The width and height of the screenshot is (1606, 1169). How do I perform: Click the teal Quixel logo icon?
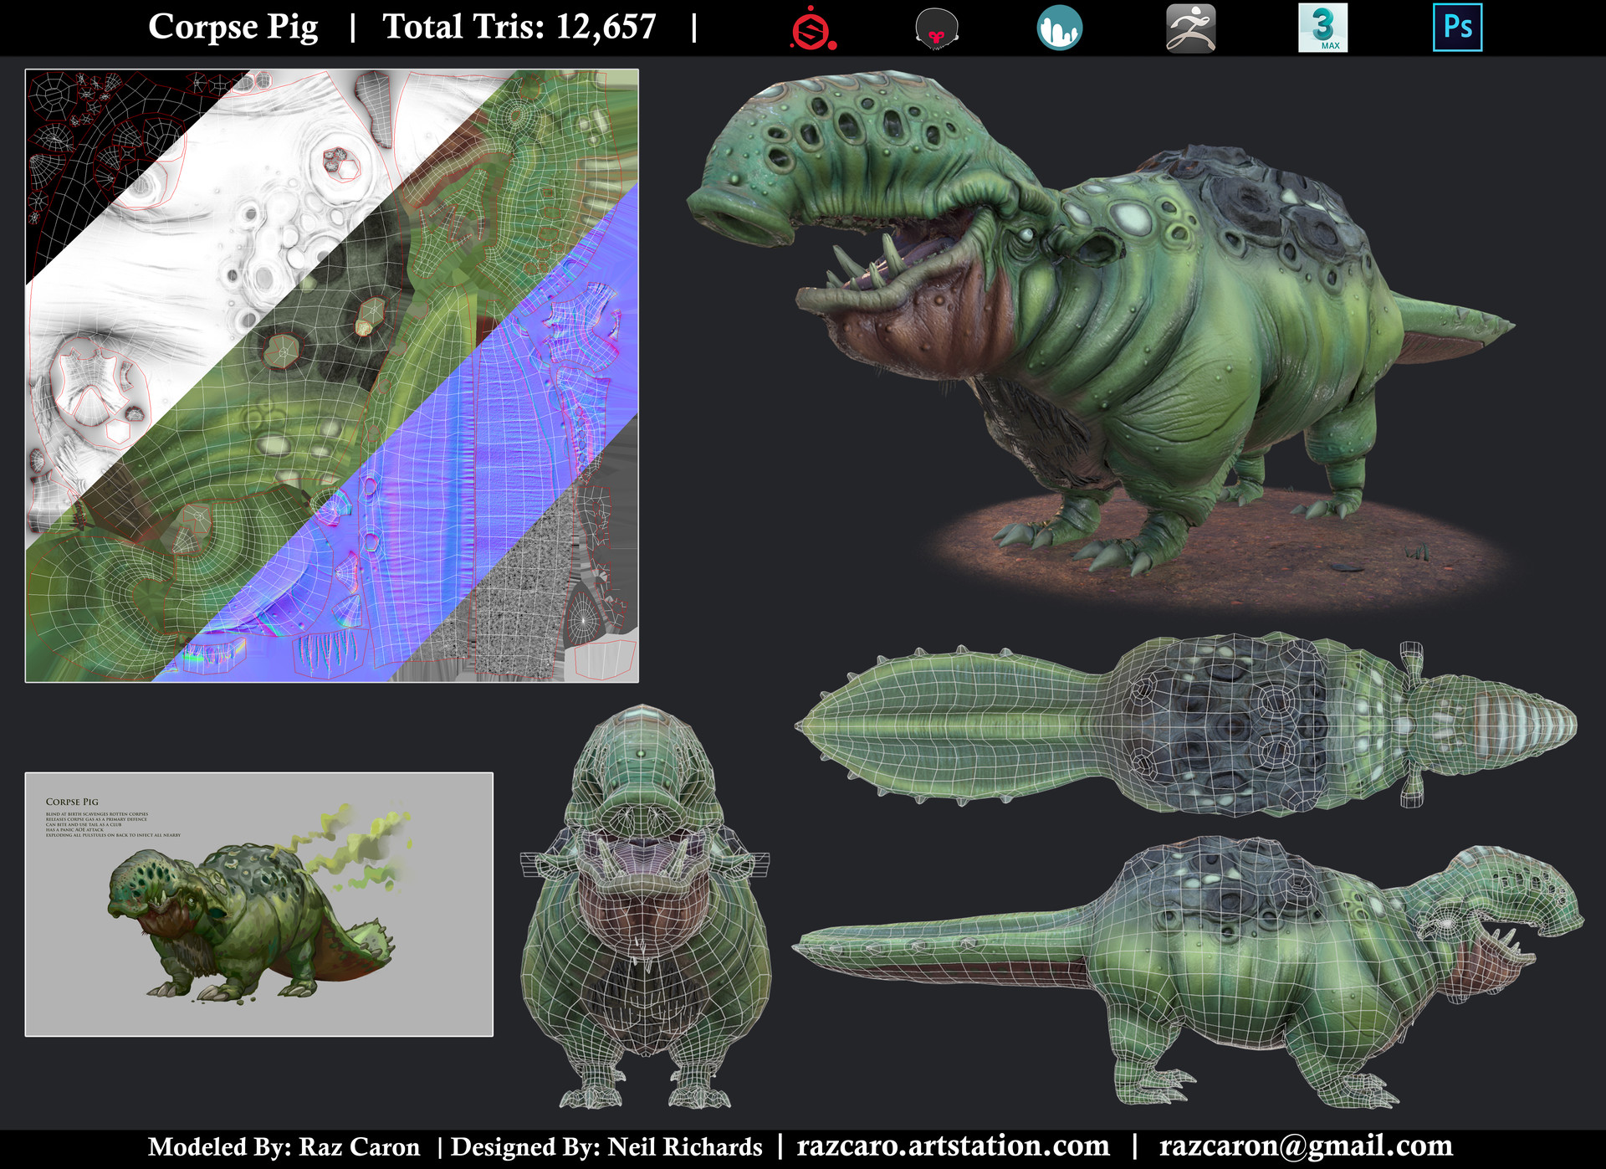pyautogui.click(x=1059, y=28)
